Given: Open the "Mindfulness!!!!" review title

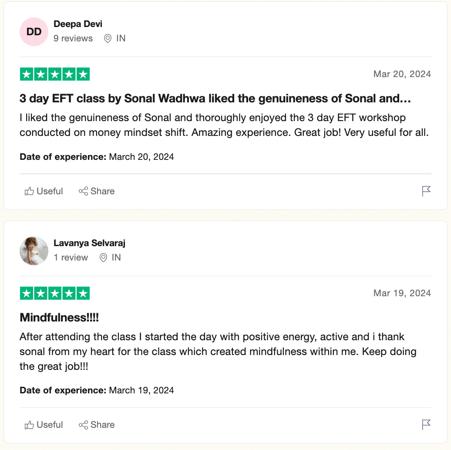Looking at the screenshot, I should (59, 318).
